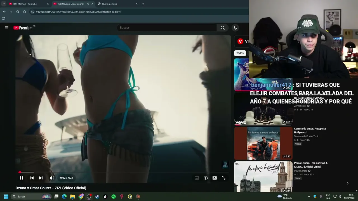Screen dimensions: 358x201
Task: Toggle subtitles on the video player
Action: (197, 178)
